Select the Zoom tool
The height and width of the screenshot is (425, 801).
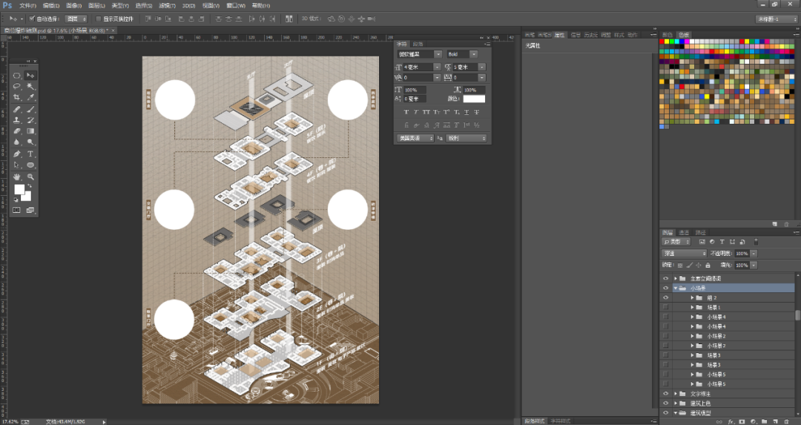(30, 177)
